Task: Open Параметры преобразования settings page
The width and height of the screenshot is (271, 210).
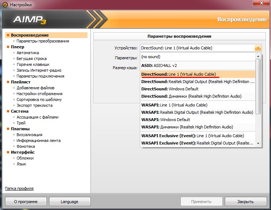Action: coord(43,41)
